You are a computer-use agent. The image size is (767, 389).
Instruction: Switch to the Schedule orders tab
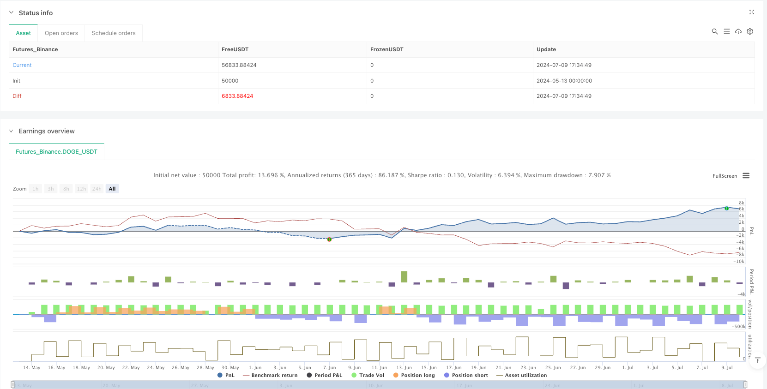114,33
